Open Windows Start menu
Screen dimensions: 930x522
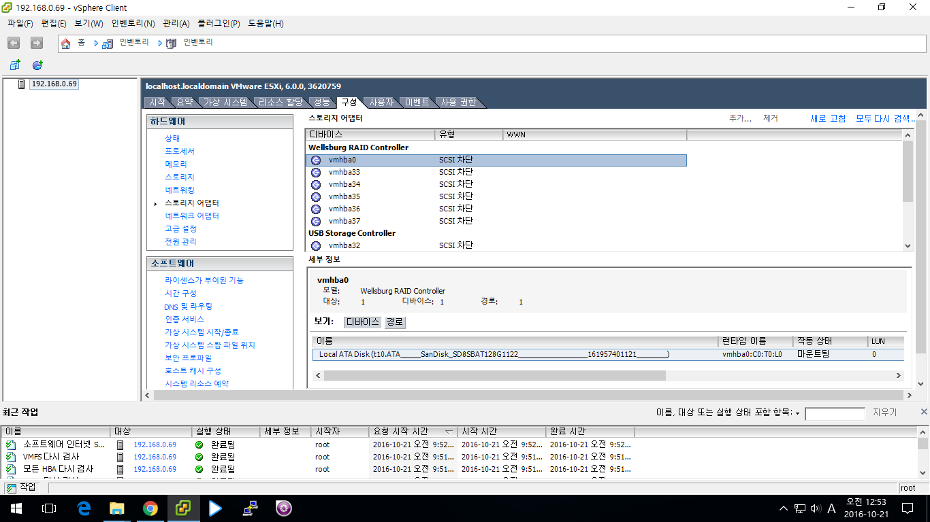tap(15, 508)
